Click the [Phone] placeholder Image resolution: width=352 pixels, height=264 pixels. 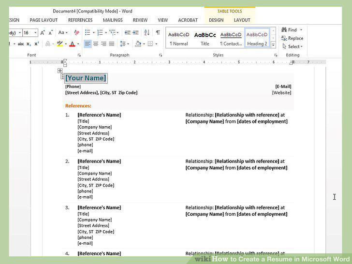pos(73,87)
